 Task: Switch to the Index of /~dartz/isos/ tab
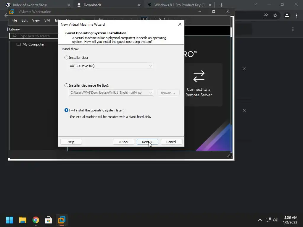point(30,5)
